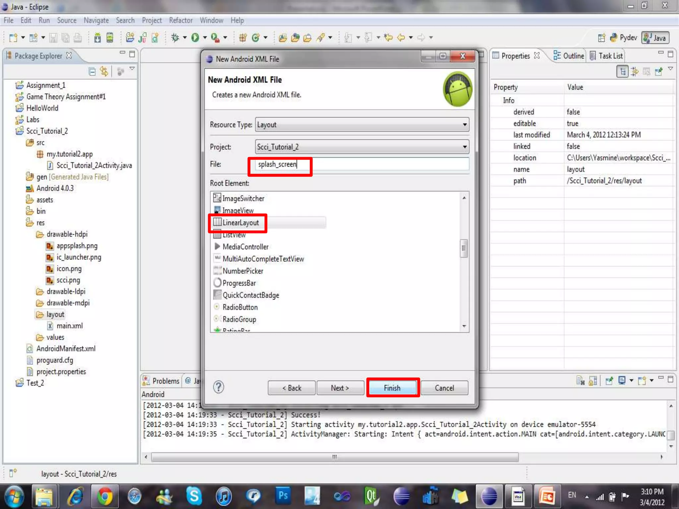
Task: Open the File menu
Action: click(x=9, y=21)
